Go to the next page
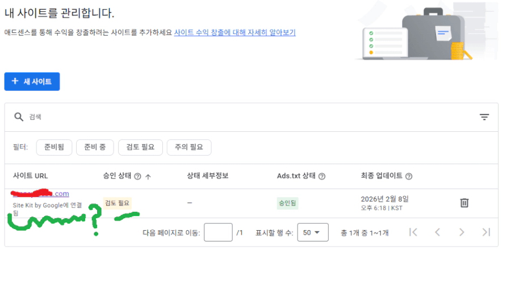 [x=462, y=232]
